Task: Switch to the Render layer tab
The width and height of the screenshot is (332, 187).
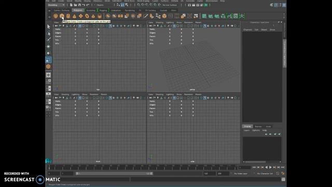Action: (258, 127)
